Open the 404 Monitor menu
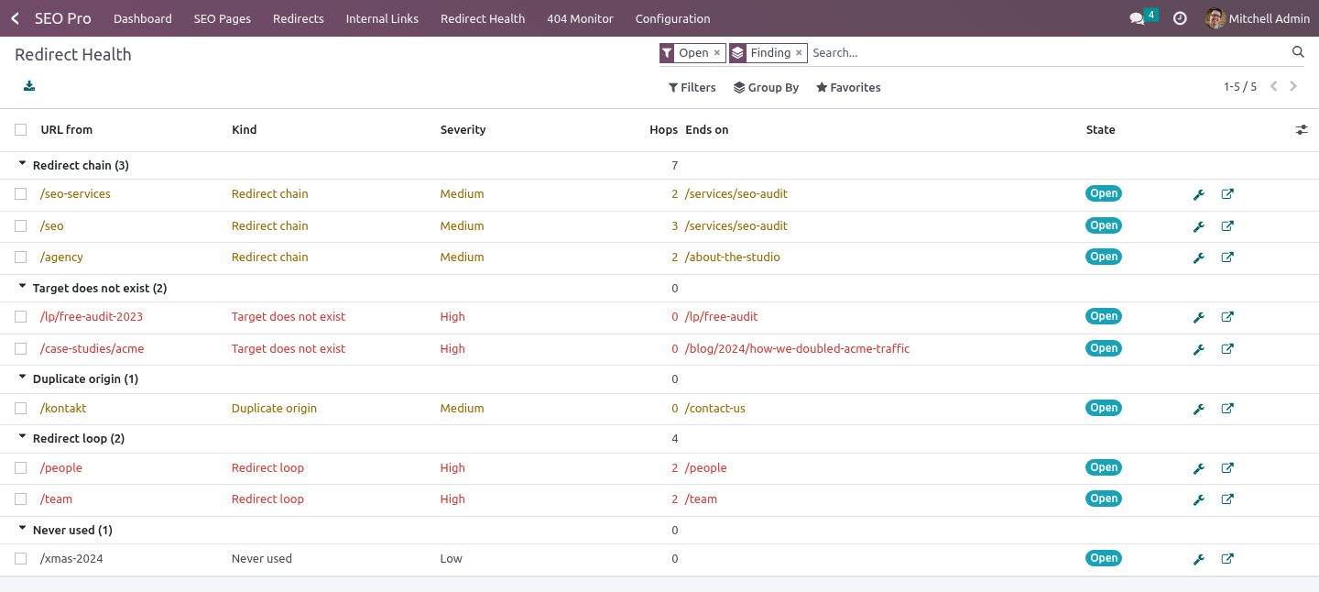Image resolution: width=1319 pixels, height=592 pixels. pos(581,18)
